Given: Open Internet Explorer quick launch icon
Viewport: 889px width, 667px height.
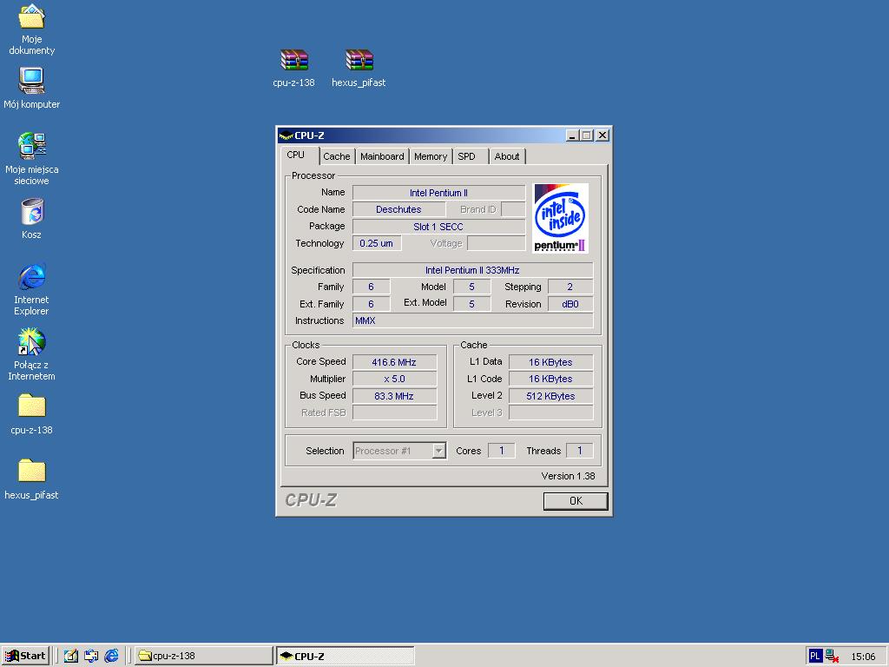Looking at the screenshot, I should (111, 656).
